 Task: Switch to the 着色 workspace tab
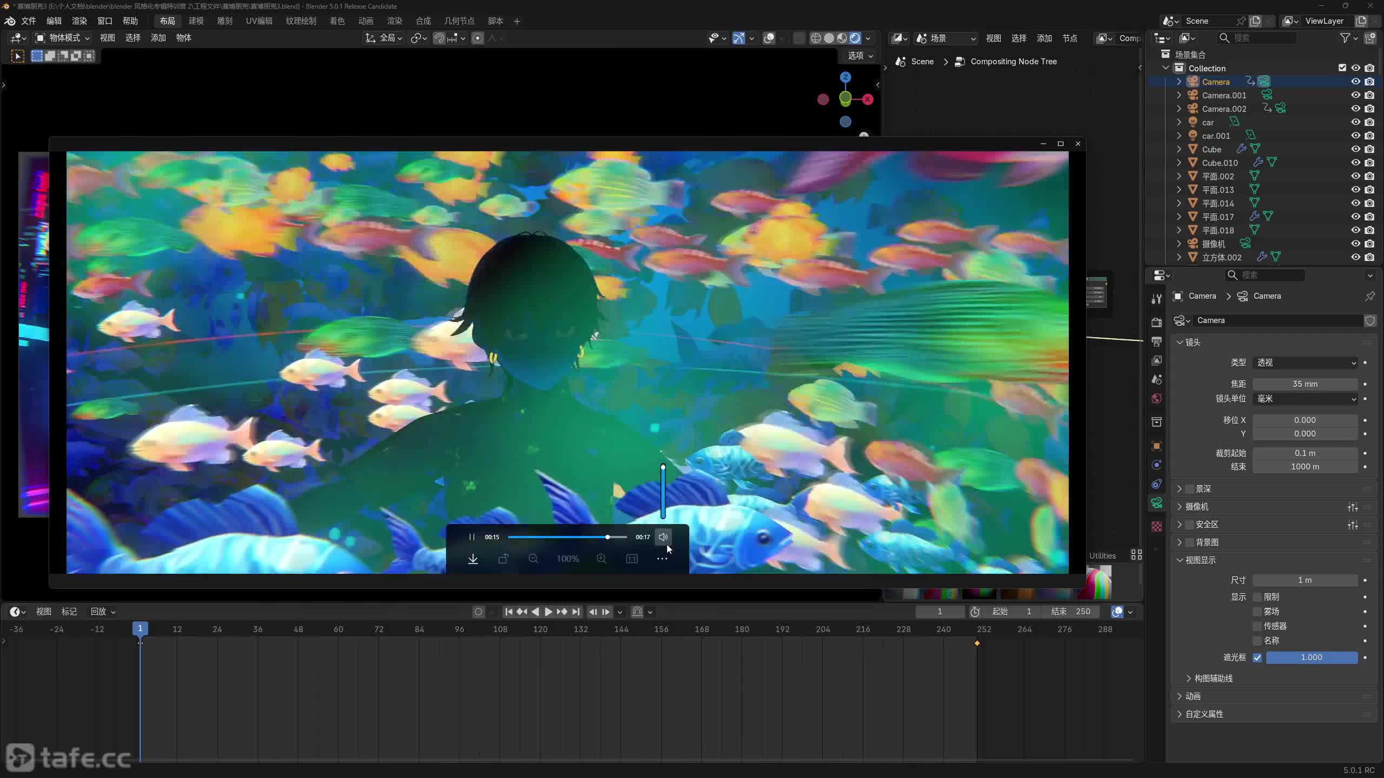point(337,21)
